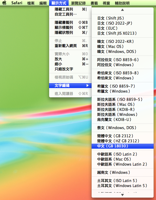Select 斯拉夫語系（ISO 8859-5）encoding
The image size is (156, 200).
122,99
